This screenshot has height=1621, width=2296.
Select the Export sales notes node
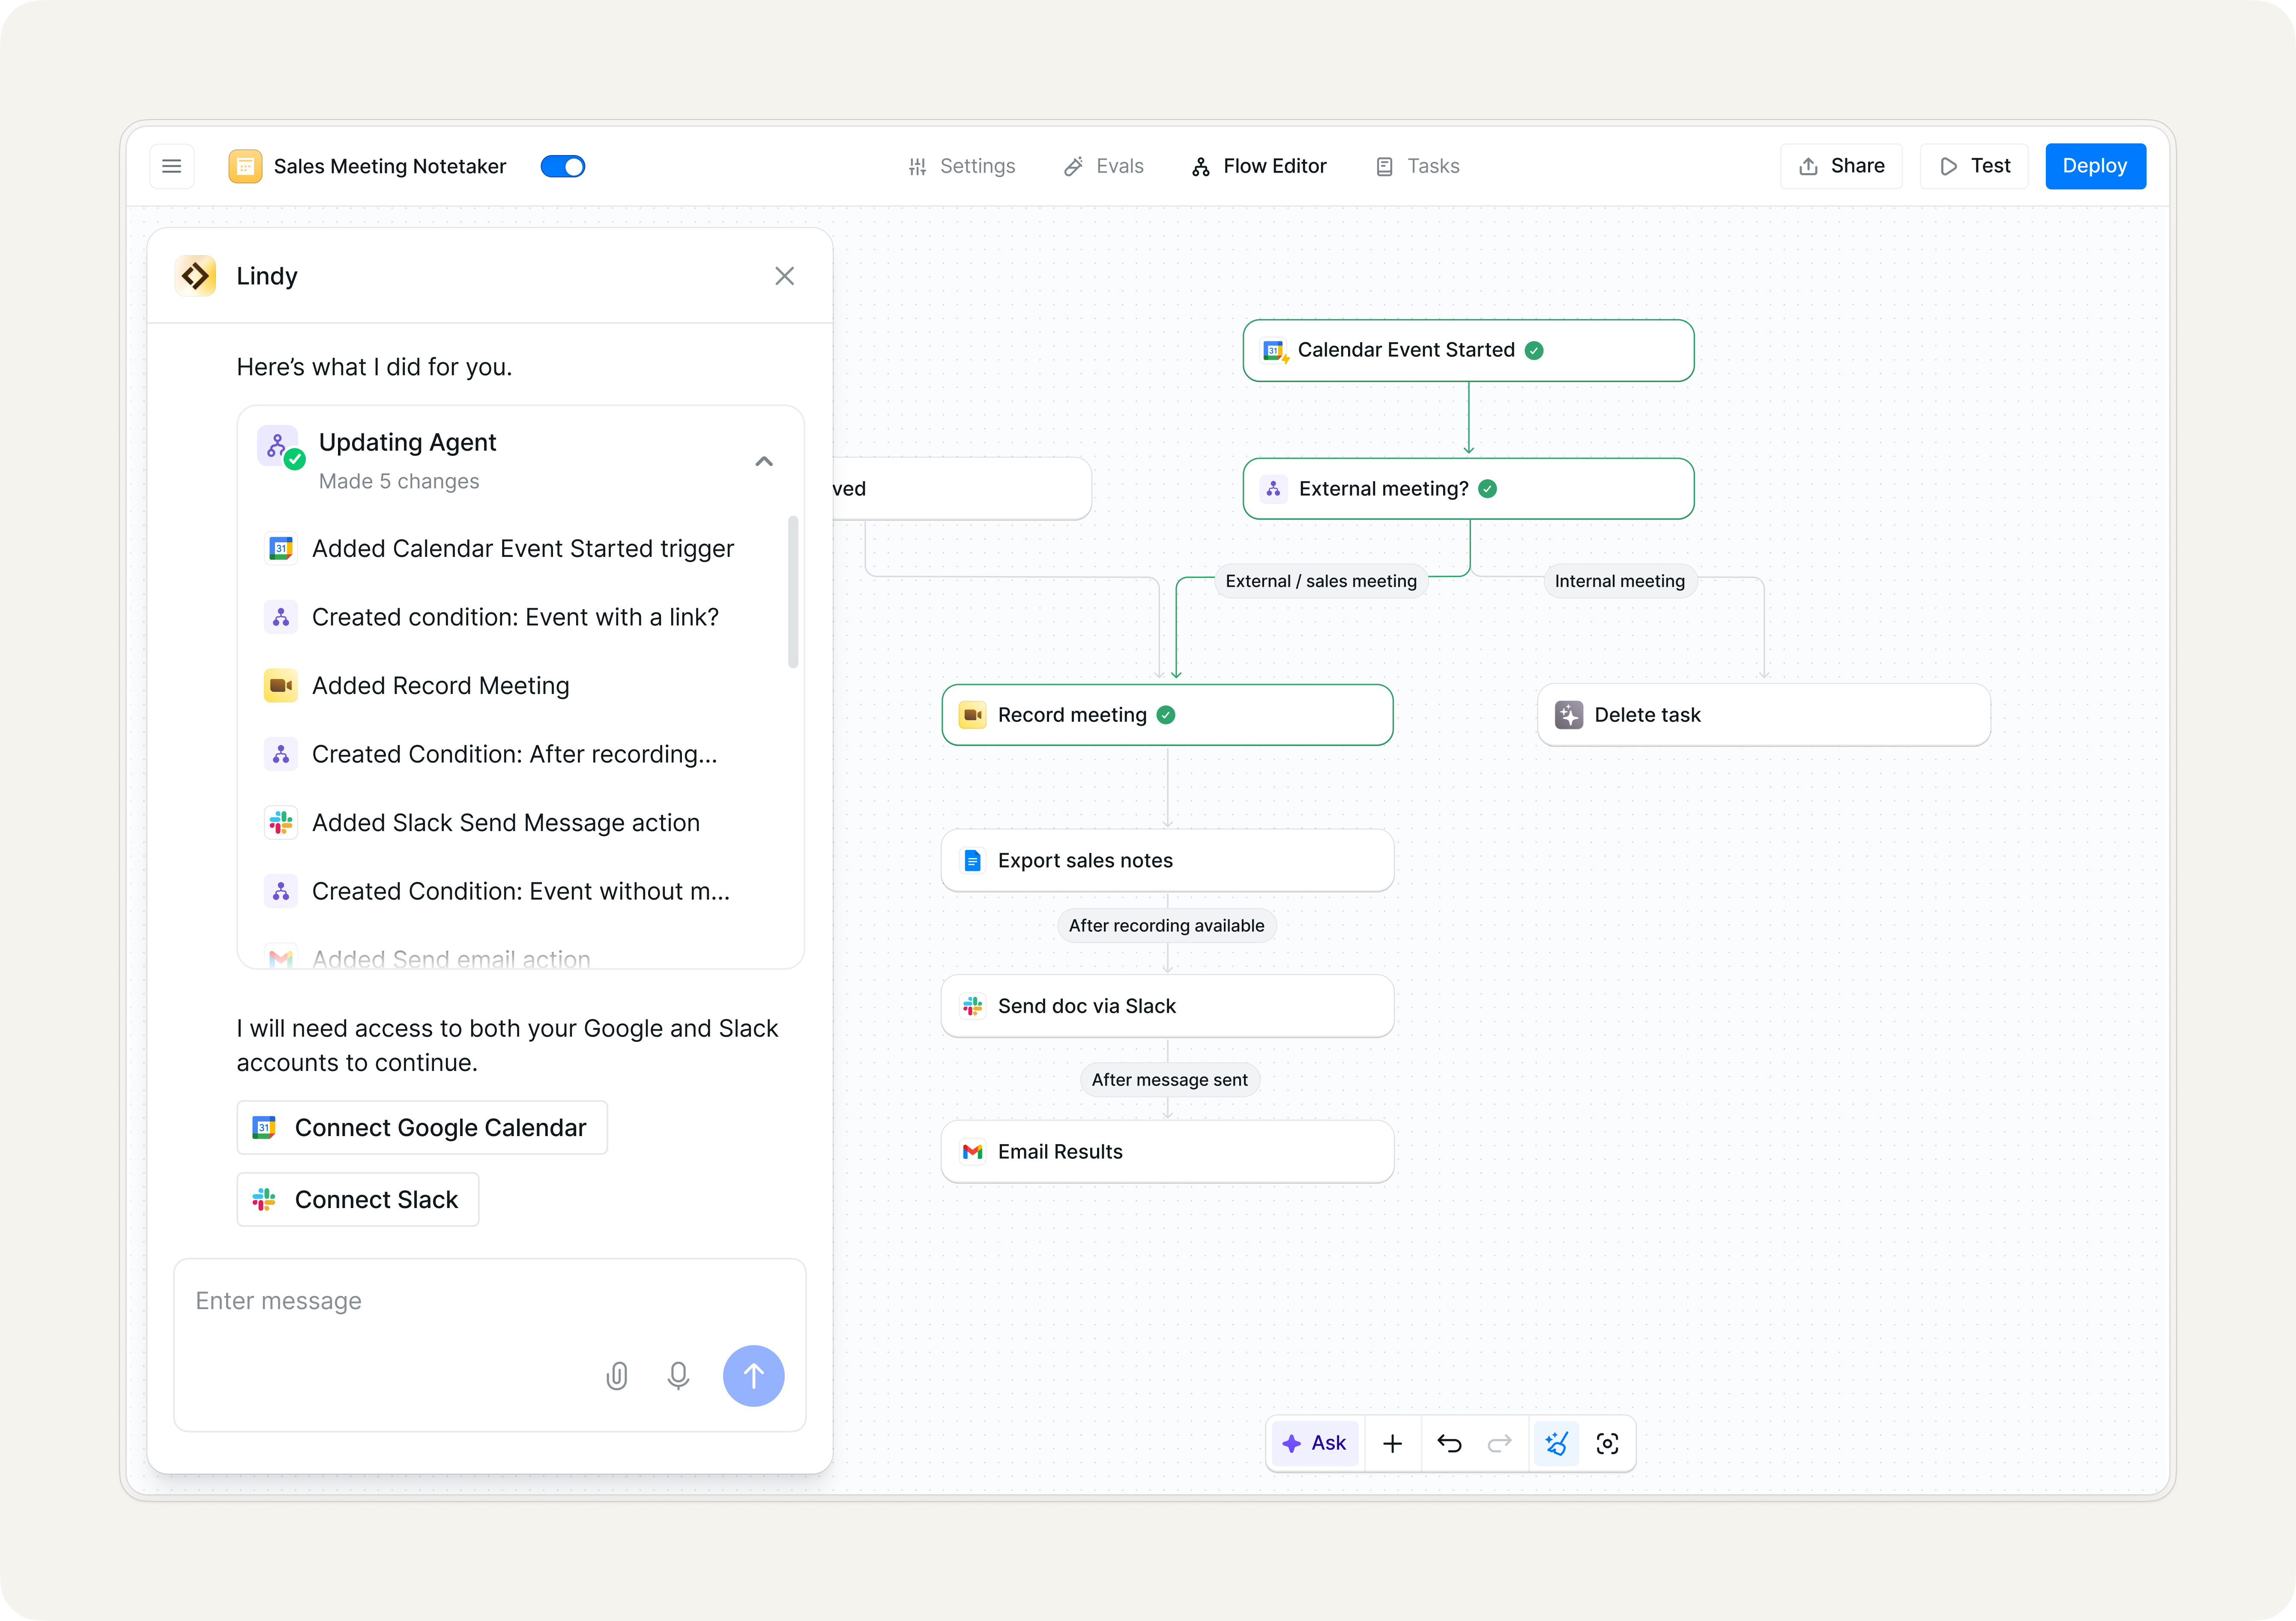click(1167, 860)
